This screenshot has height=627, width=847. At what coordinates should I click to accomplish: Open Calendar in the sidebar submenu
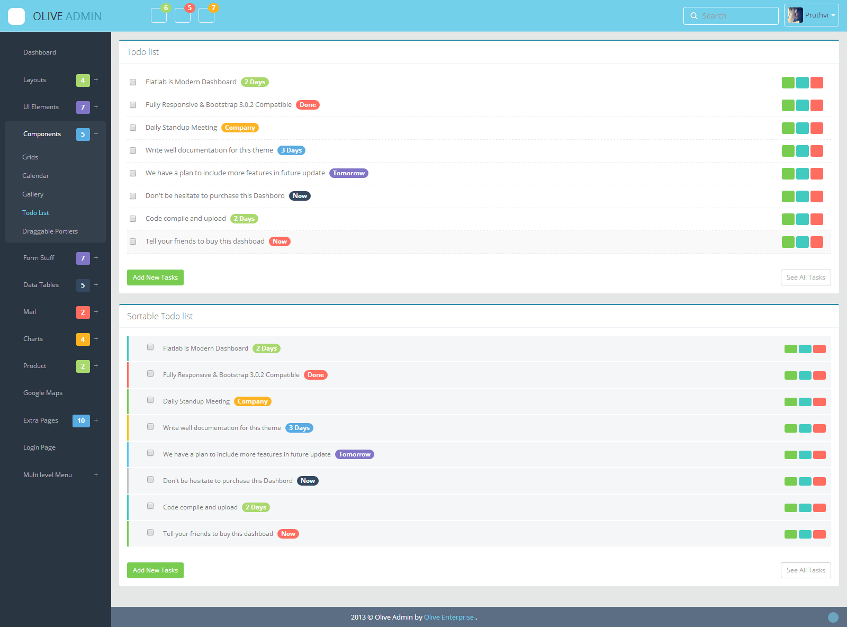point(35,176)
